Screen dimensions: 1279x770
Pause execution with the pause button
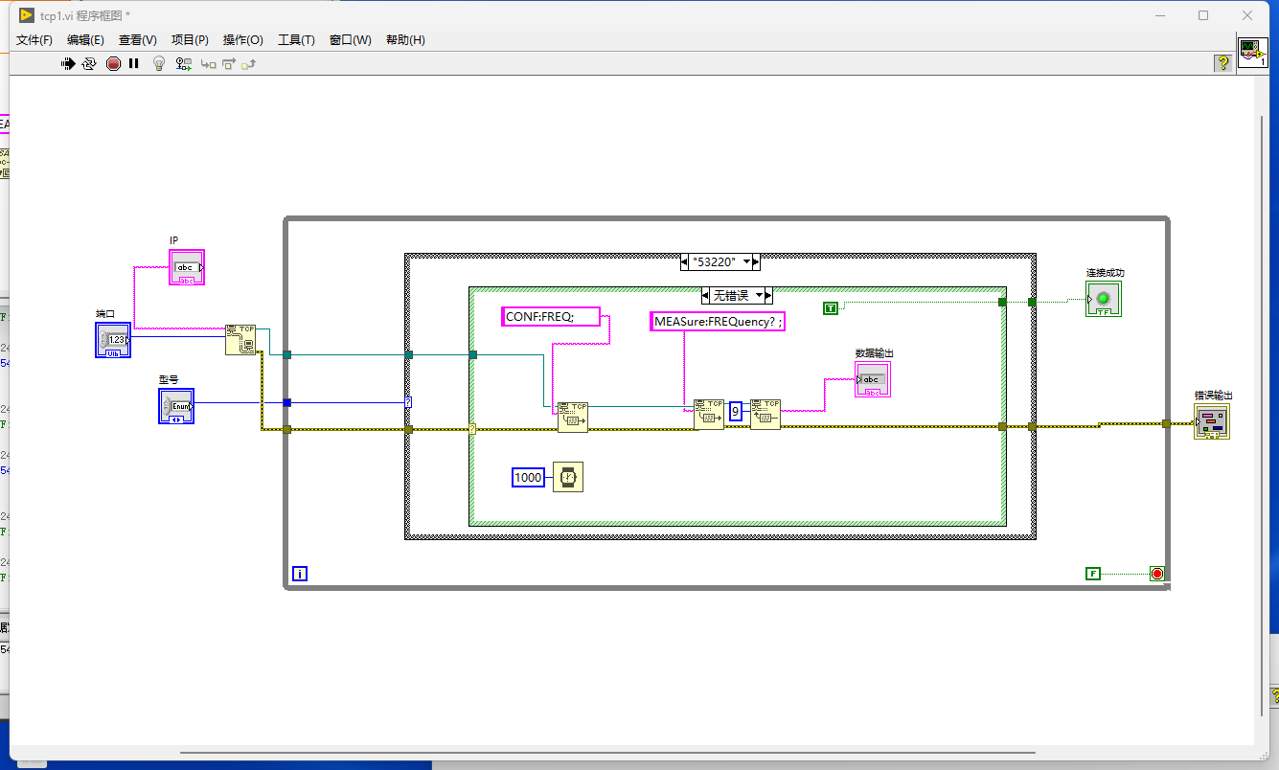point(133,64)
